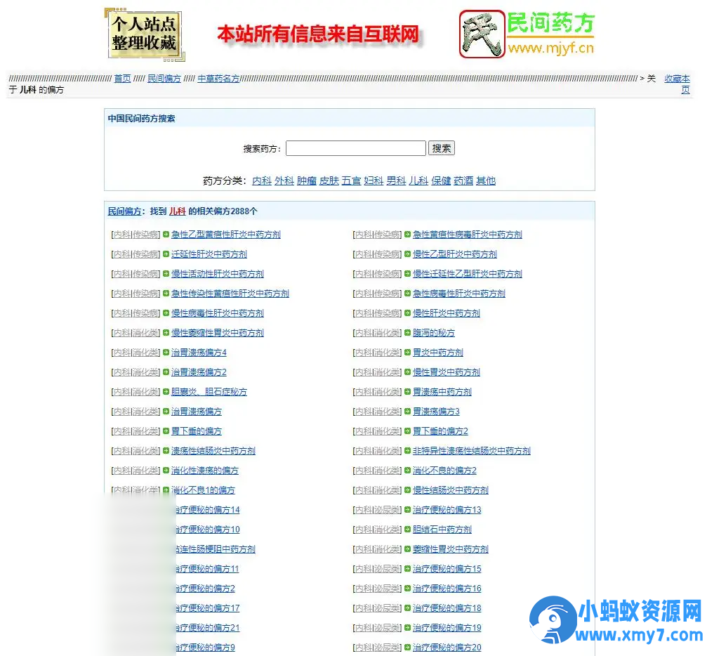Switch to the 中草药名方 section
The width and height of the screenshot is (707, 656).
pos(218,79)
